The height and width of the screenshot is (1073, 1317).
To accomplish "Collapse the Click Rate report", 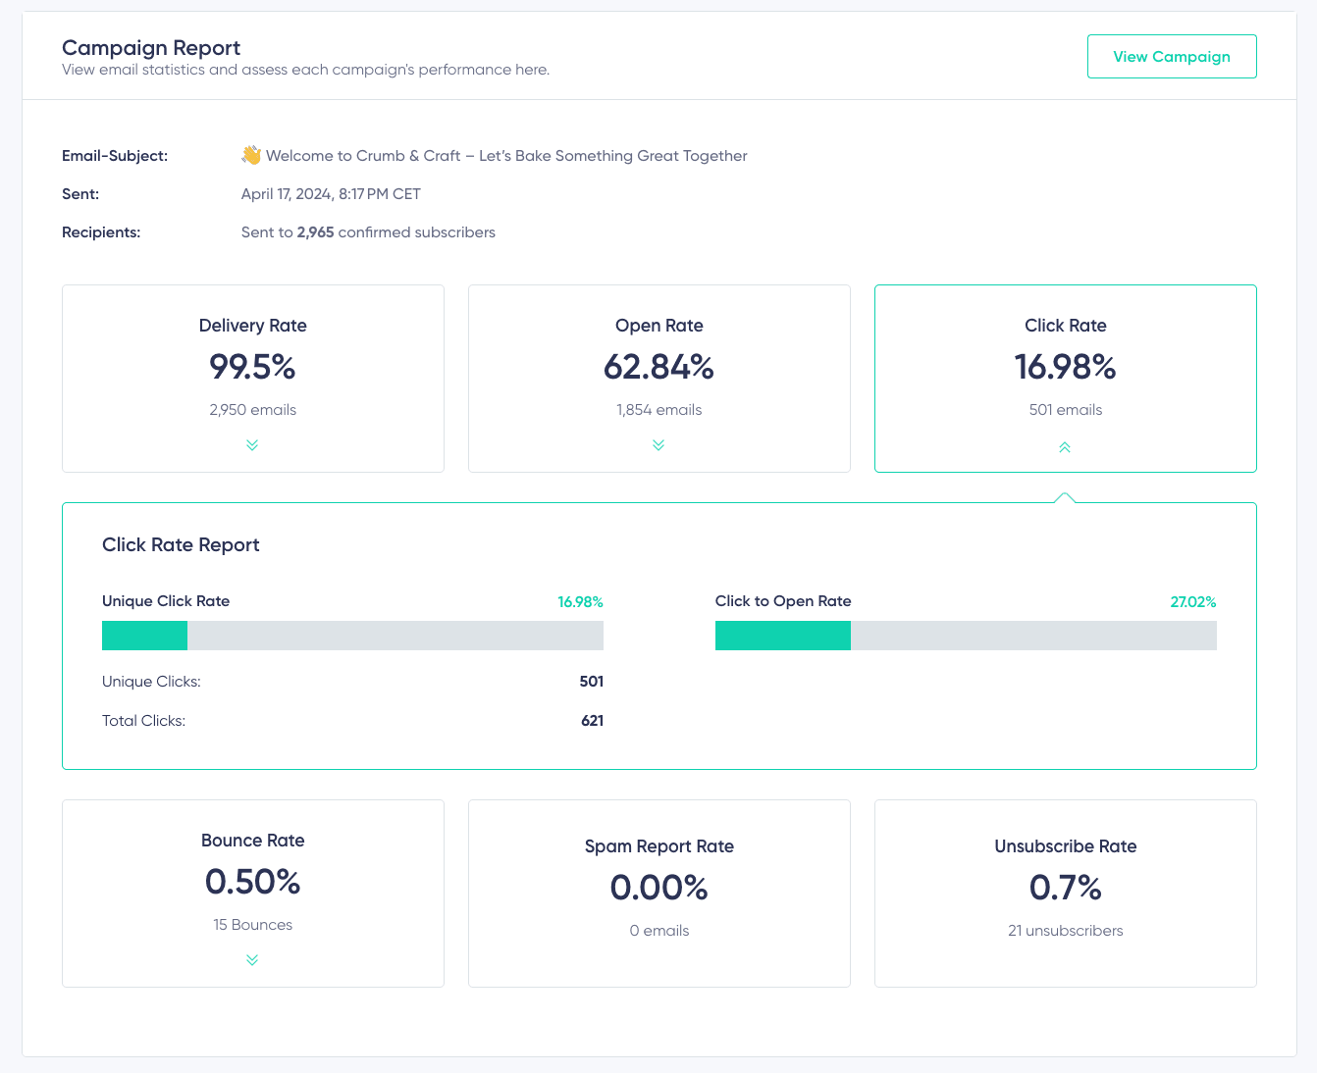I will pos(1065,447).
